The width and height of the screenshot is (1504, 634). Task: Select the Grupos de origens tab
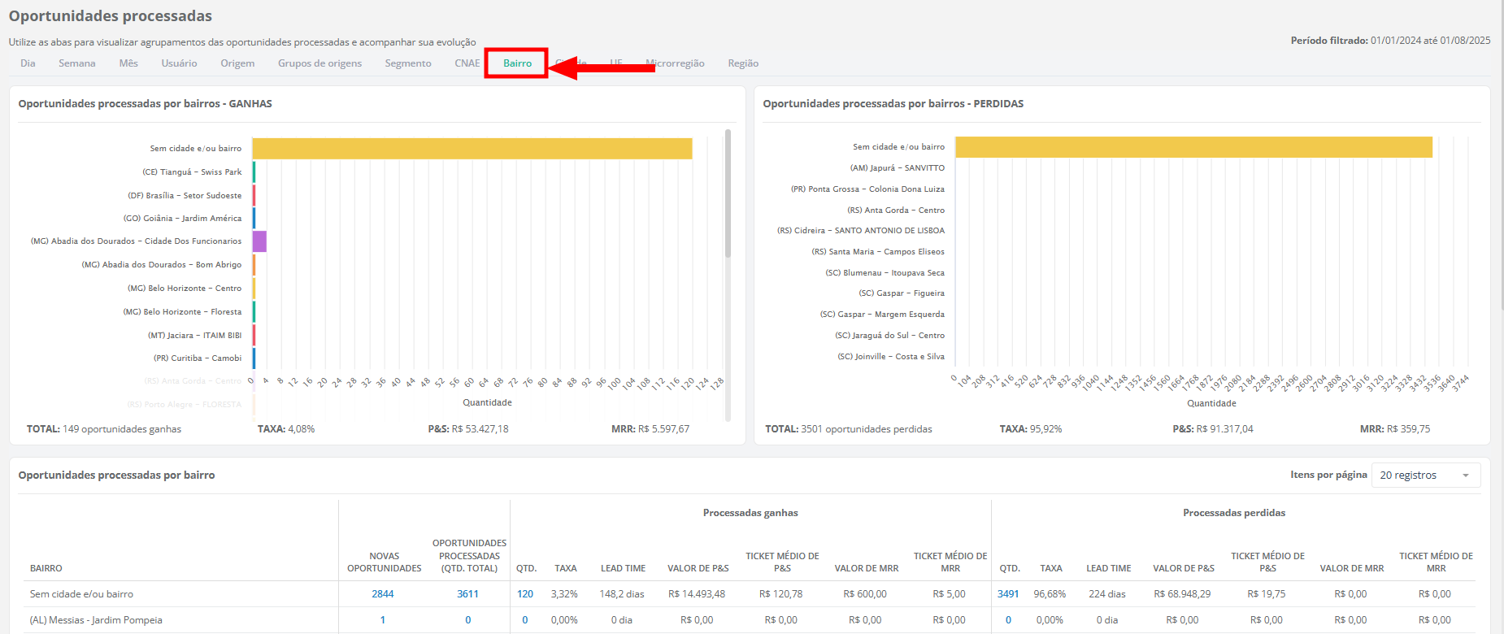click(x=319, y=63)
